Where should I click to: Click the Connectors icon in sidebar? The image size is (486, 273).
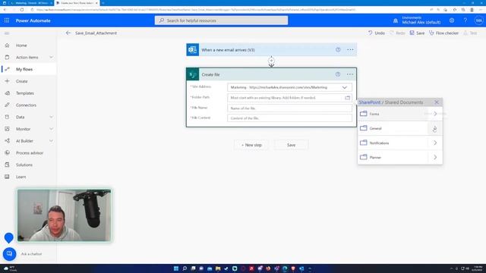[x=7, y=105]
